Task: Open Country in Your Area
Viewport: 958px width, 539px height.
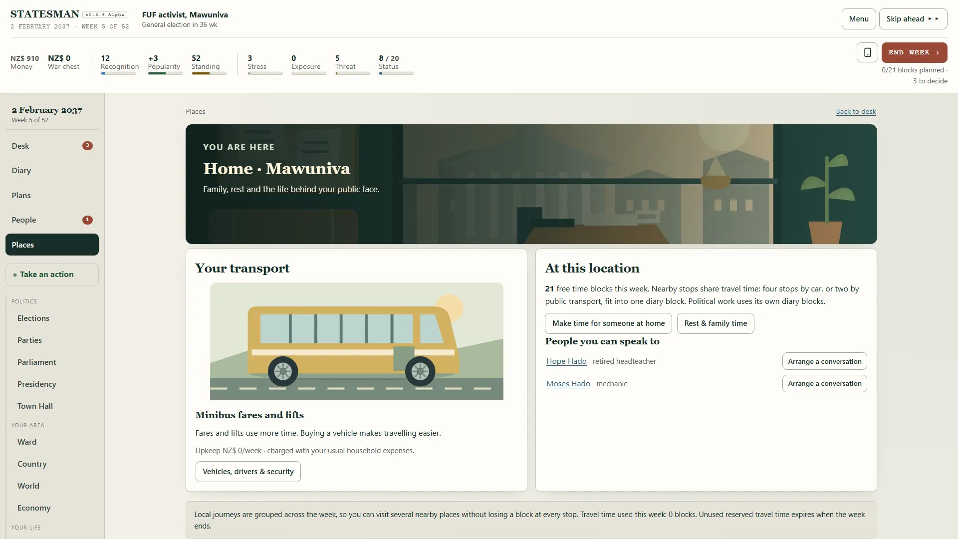Action: click(x=32, y=464)
